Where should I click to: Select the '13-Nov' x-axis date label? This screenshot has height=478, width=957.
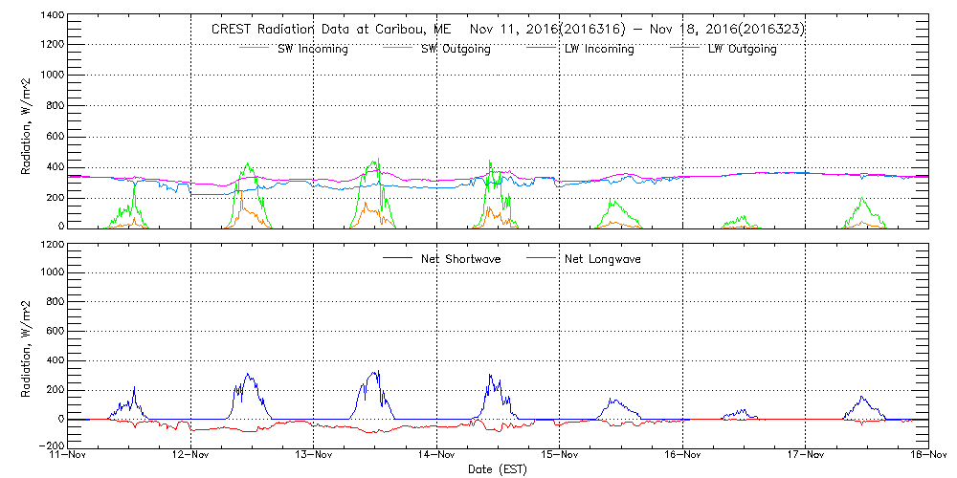click(314, 454)
